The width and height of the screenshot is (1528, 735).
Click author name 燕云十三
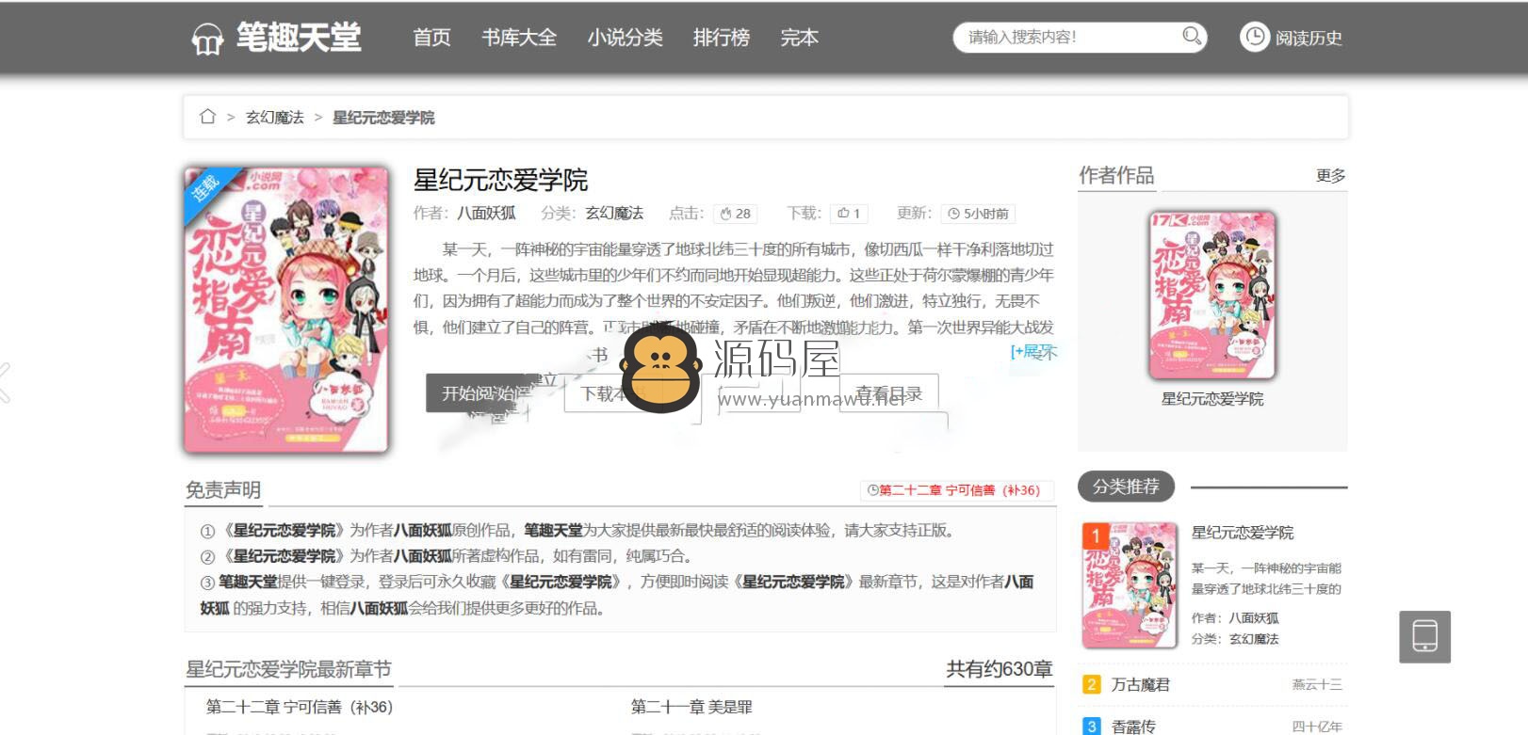tap(1317, 685)
